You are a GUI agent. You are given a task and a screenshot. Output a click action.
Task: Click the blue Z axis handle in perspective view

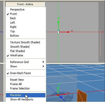tap(61, 97)
